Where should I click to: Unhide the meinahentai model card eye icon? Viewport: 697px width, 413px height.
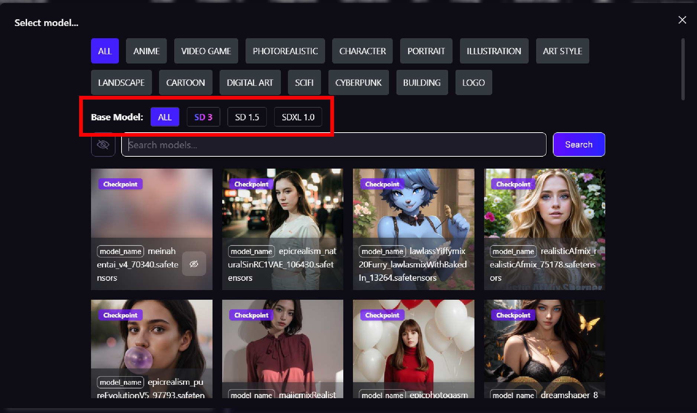click(x=194, y=264)
